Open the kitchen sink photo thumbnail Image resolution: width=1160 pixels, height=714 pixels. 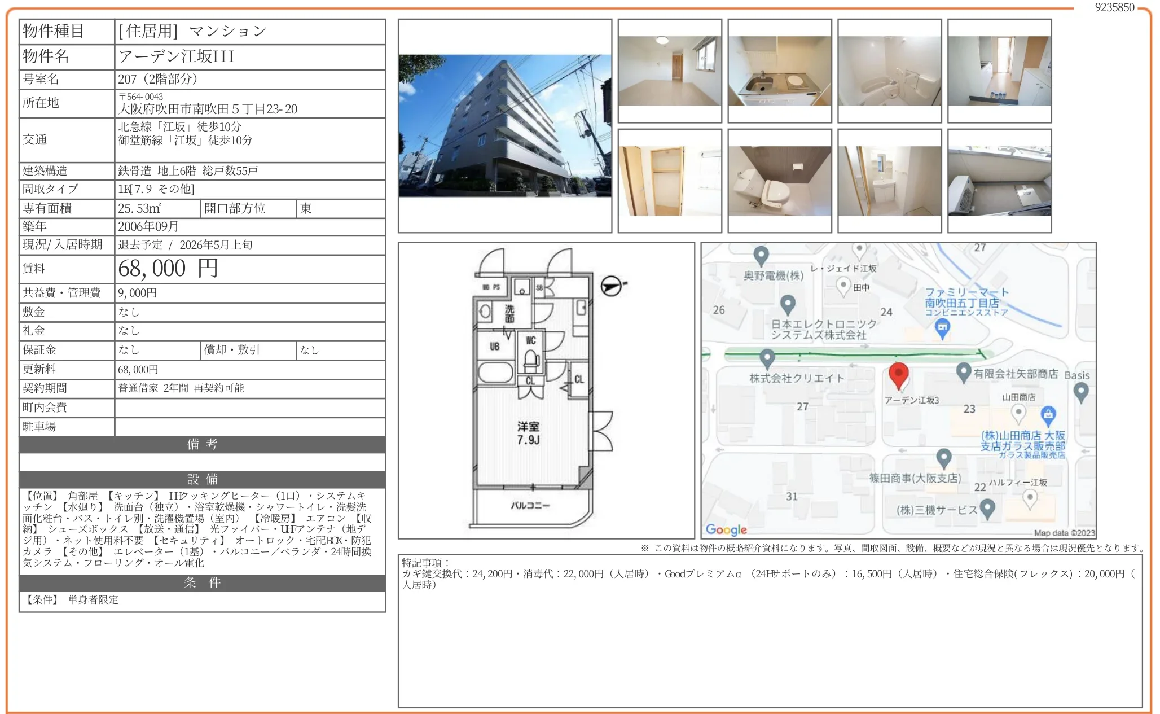click(779, 71)
